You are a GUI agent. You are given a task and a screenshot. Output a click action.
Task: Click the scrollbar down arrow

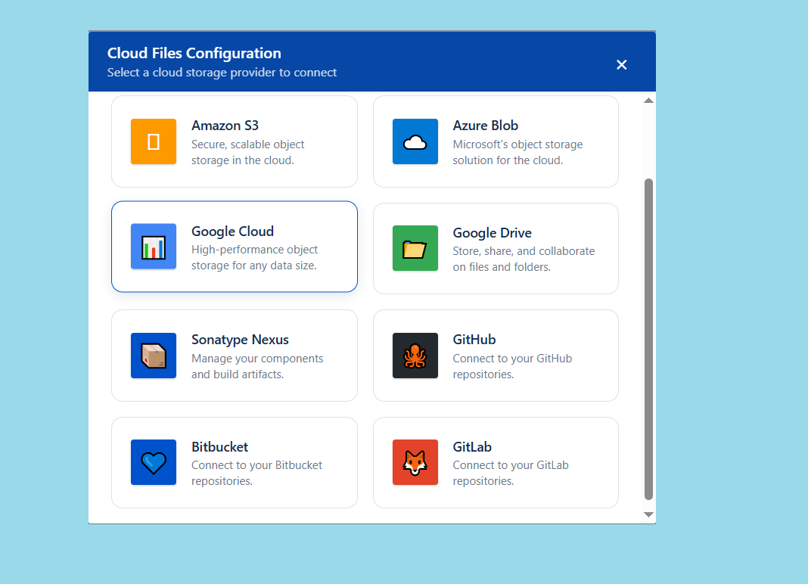(649, 514)
